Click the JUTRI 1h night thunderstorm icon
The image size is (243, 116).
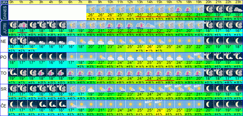coord(23,25)
